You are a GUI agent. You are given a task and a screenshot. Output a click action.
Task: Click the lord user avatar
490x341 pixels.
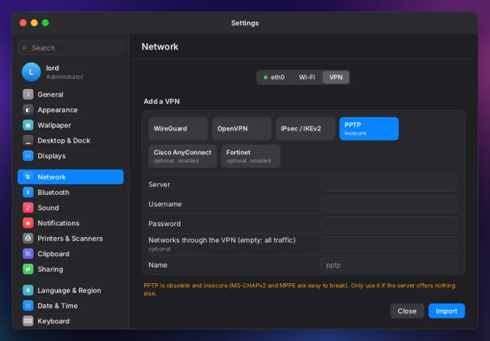31,72
